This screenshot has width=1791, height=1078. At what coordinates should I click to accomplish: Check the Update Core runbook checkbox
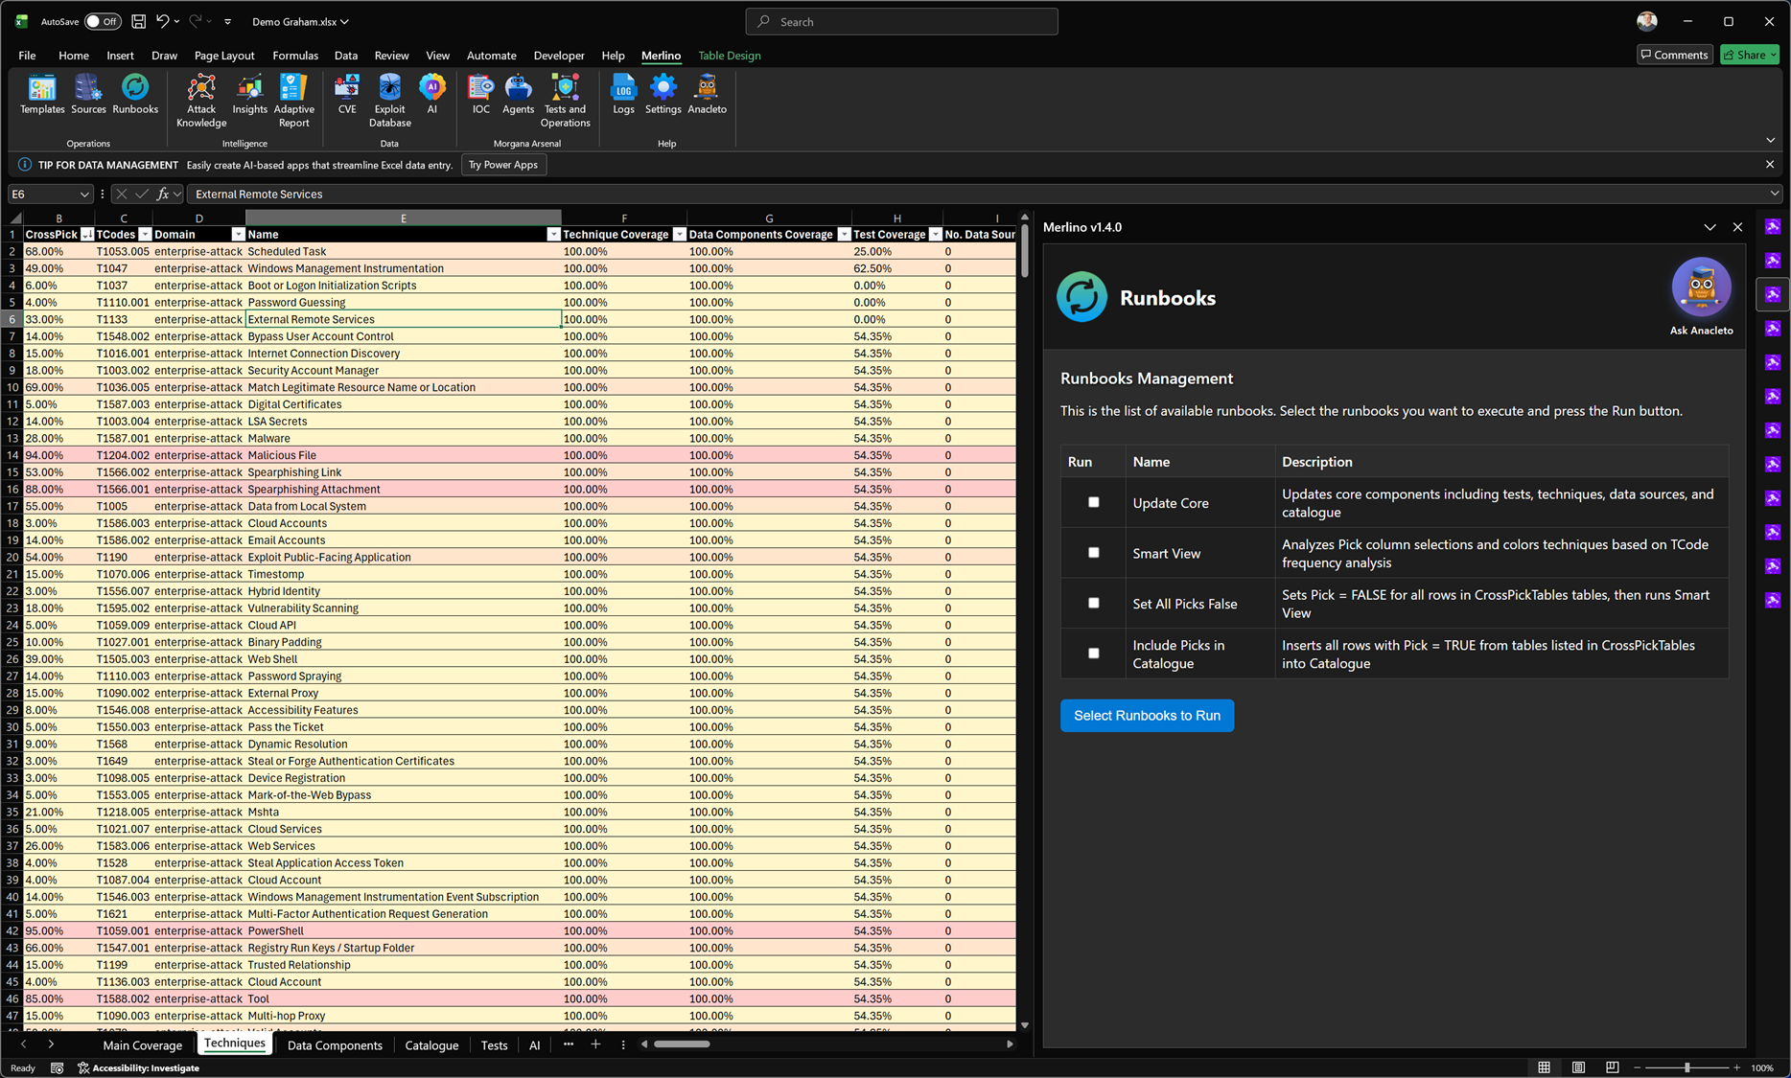pyautogui.click(x=1093, y=502)
